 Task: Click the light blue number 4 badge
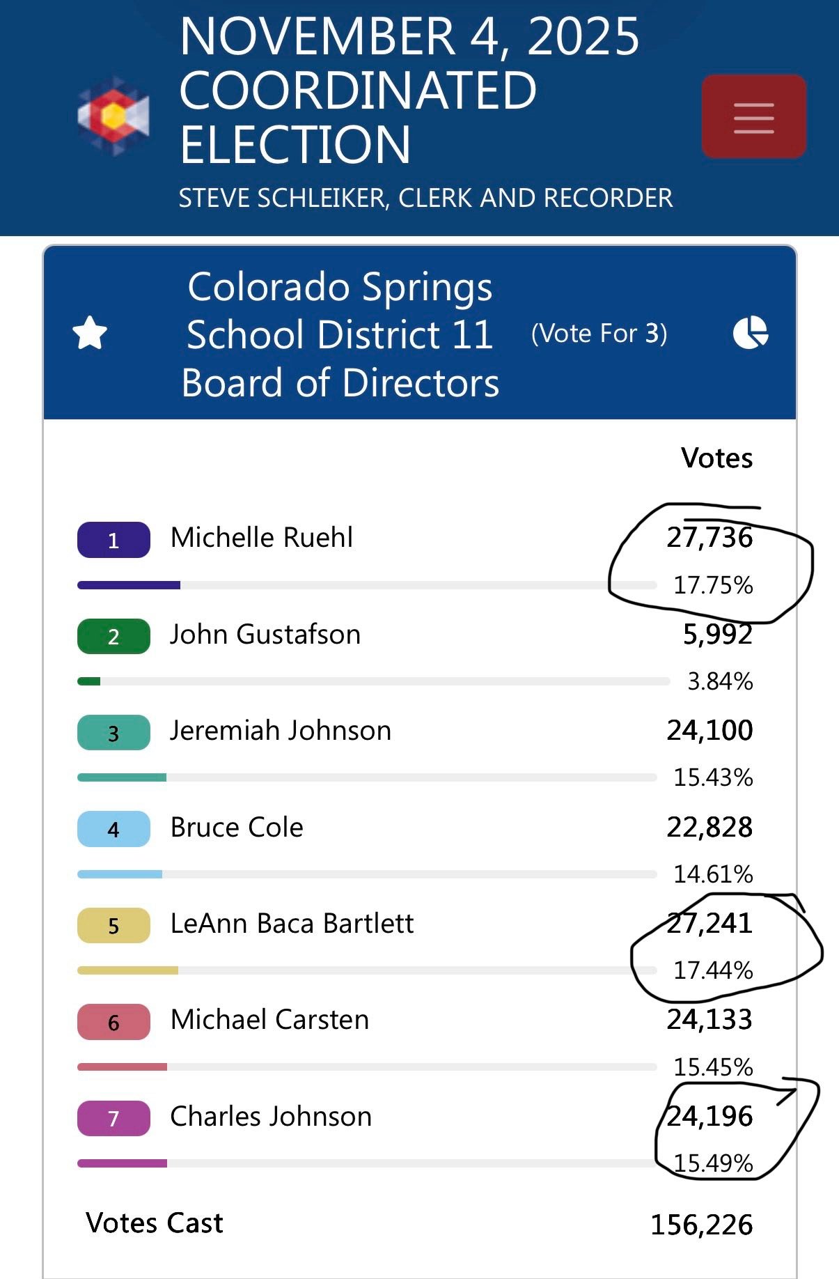click(x=113, y=829)
